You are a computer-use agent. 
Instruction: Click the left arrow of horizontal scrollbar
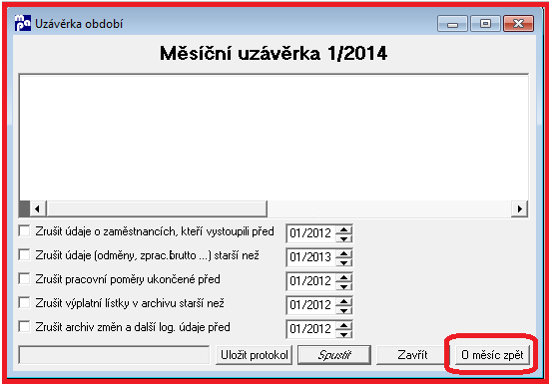click(x=38, y=209)
